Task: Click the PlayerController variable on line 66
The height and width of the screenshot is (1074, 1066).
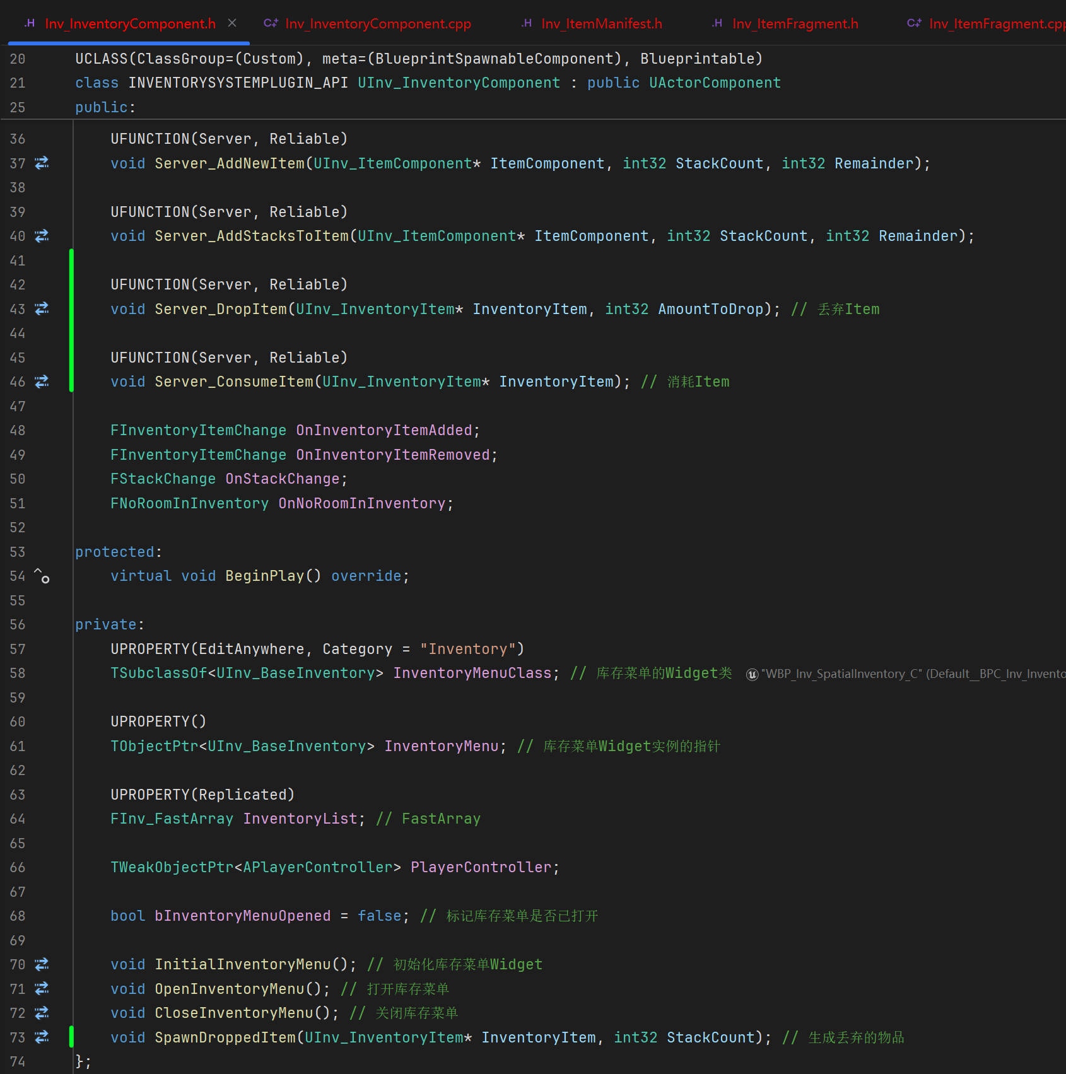Action: pos(481,867)
